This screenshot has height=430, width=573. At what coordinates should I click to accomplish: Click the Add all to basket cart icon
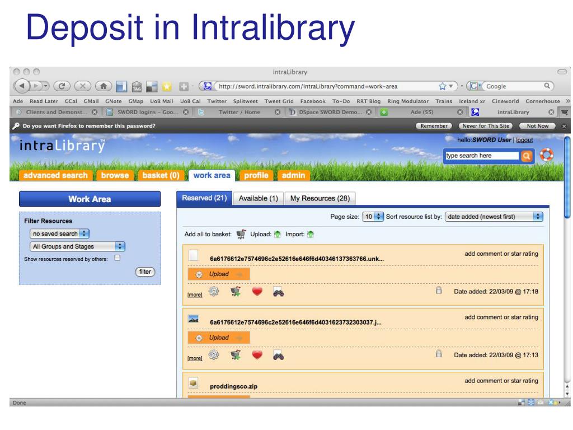[x=241, y=234]
